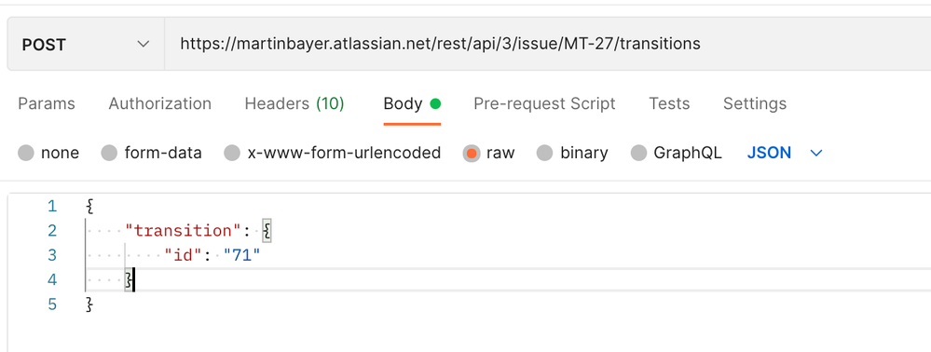Click the request URL field

click(x=547, y=45)
